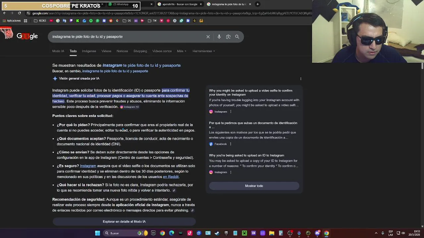Viewport: 424px width, 238px height.
Task: Expand the Herramientas dropdown
Action: (204, 51)
